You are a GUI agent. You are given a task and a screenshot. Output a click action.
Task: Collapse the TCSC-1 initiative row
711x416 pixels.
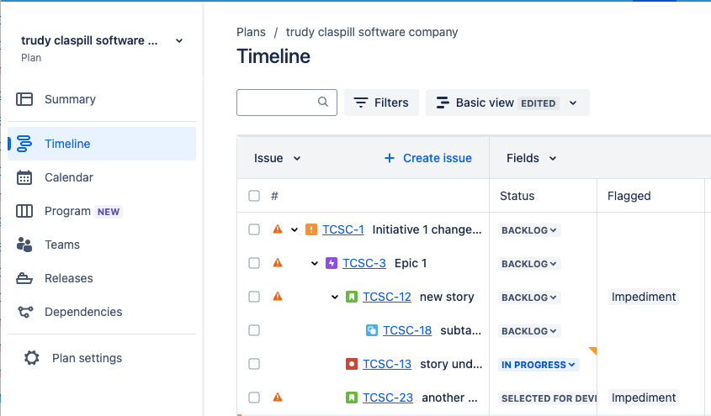pos(294,229)
